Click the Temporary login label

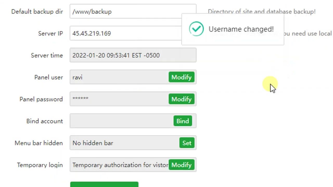(x=40, y=165)
